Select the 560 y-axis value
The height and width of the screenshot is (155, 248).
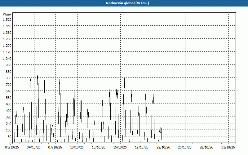pyautogui.click(x=9, y=98)
